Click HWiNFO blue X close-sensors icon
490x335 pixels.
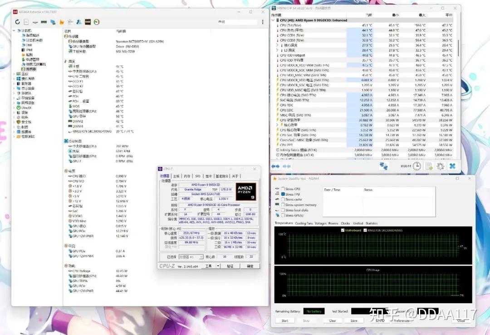click(452, 166)
